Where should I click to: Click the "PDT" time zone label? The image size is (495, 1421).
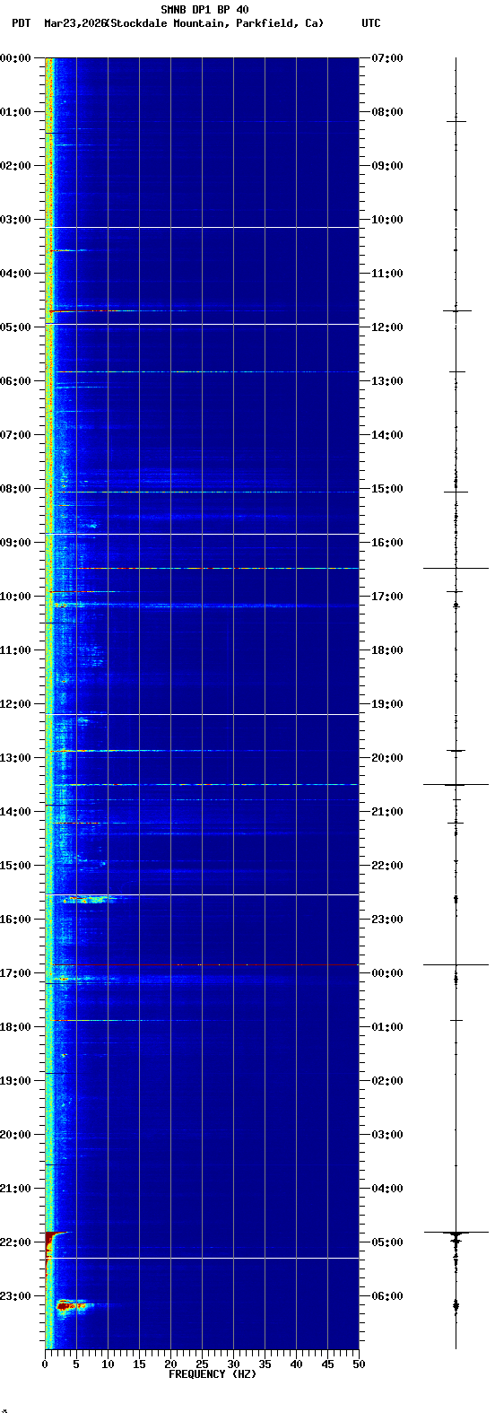click(21, 23)
